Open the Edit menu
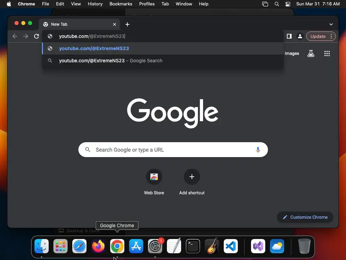346x260 pixels. tap(60, 4)
